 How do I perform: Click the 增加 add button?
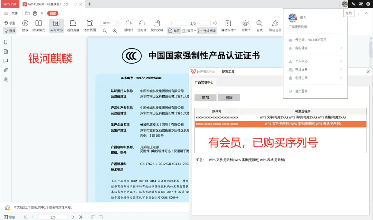coord(205,97)
